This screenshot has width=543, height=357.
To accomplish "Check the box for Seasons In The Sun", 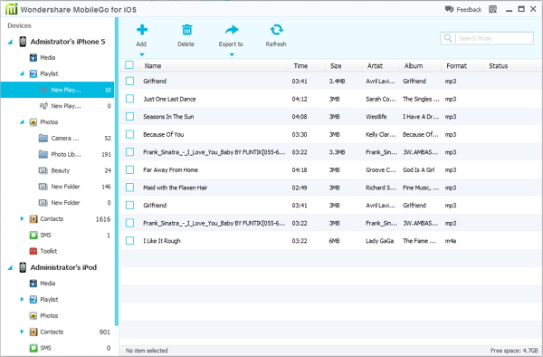I will 129,117.
